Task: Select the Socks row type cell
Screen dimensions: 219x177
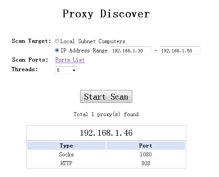Action: [67, 155]
